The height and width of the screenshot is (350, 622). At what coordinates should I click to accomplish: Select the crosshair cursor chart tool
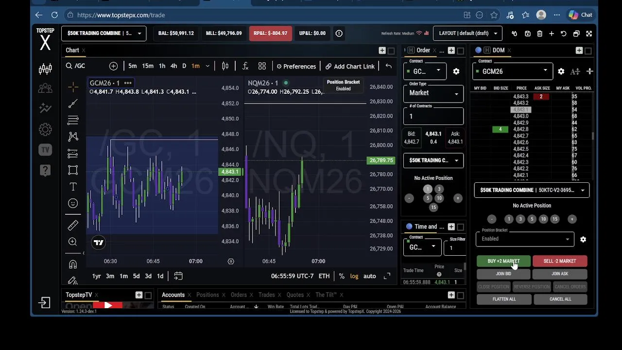coord(73,87)
